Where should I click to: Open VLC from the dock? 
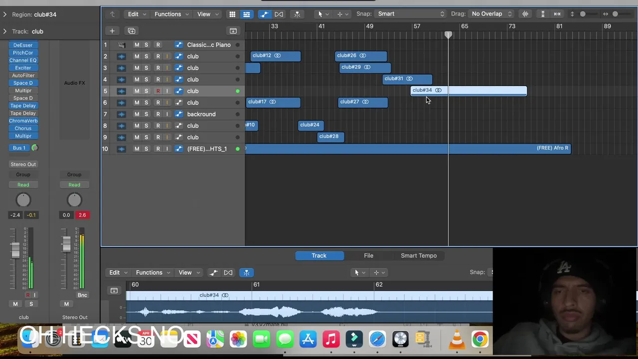pos(457,340)
